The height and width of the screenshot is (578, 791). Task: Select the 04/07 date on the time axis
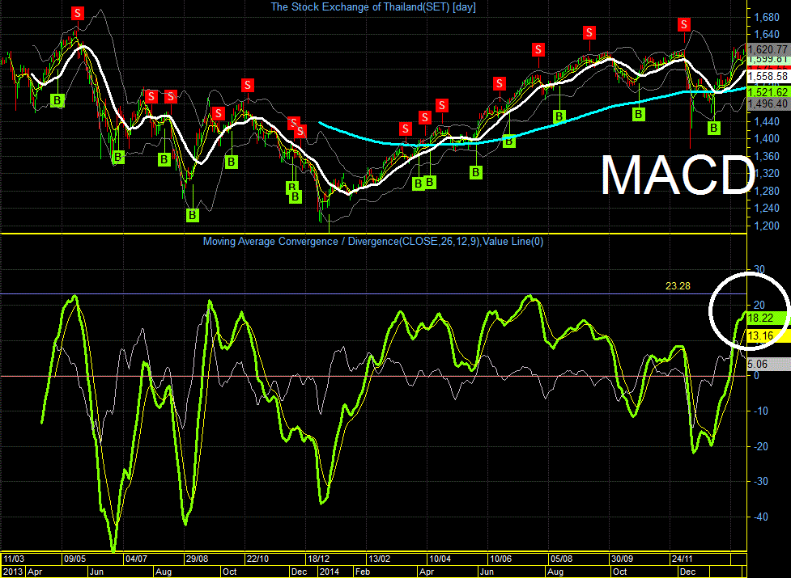point(136,559)
